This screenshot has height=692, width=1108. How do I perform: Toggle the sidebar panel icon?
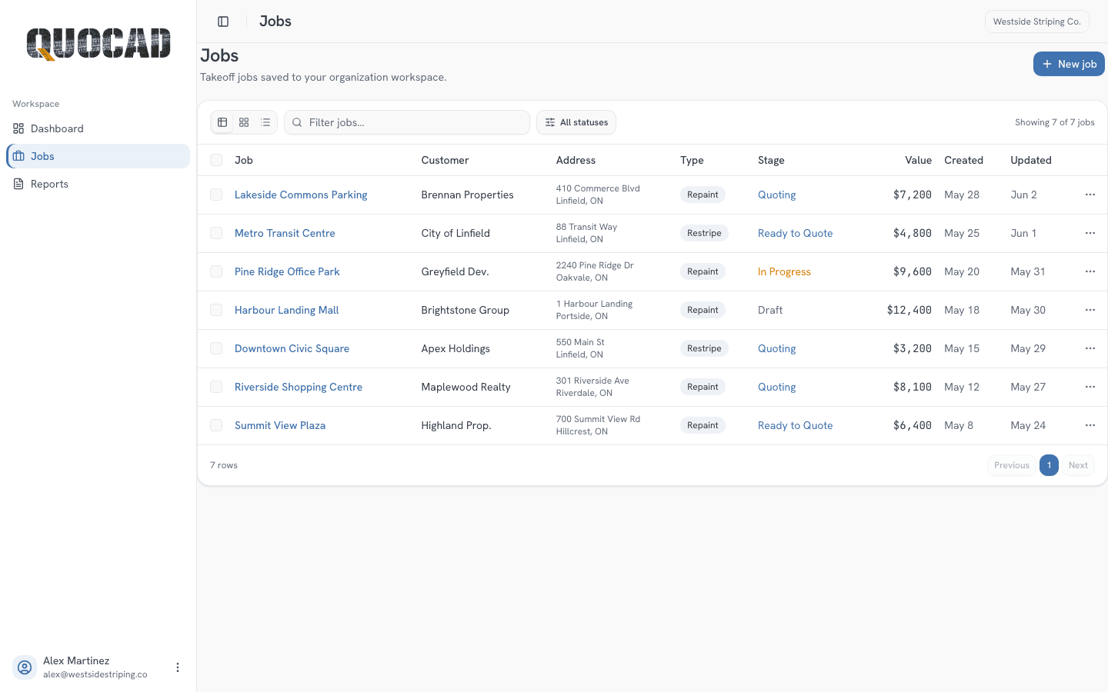pos(223,22)
